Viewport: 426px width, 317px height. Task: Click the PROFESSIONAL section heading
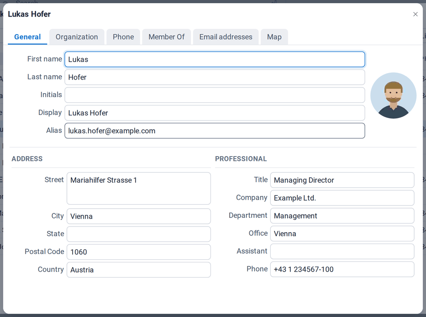[241, 159]
